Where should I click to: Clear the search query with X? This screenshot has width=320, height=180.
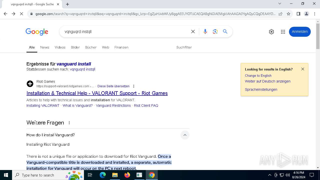click(x=193, y=31)
